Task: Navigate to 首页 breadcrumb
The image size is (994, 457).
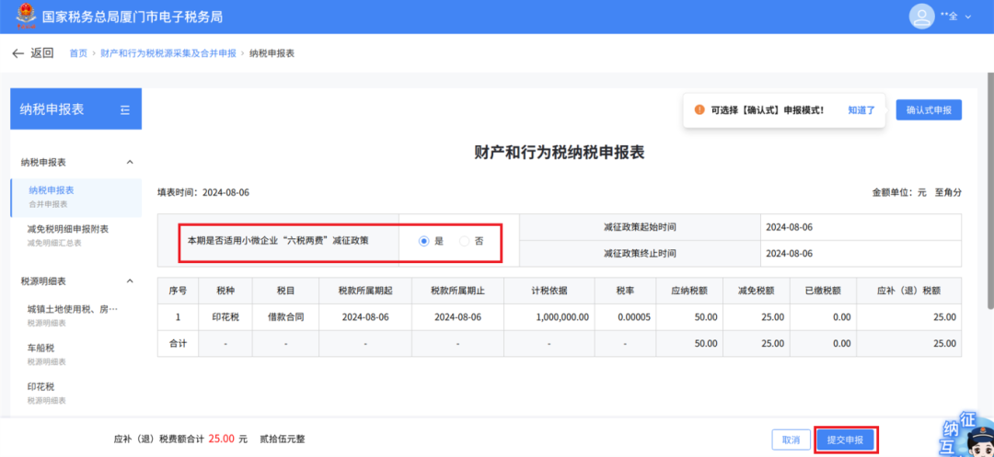Action: 78,53
